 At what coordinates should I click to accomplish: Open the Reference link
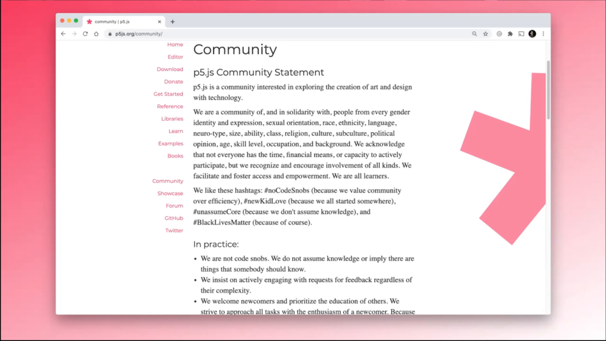pos(170,107)
